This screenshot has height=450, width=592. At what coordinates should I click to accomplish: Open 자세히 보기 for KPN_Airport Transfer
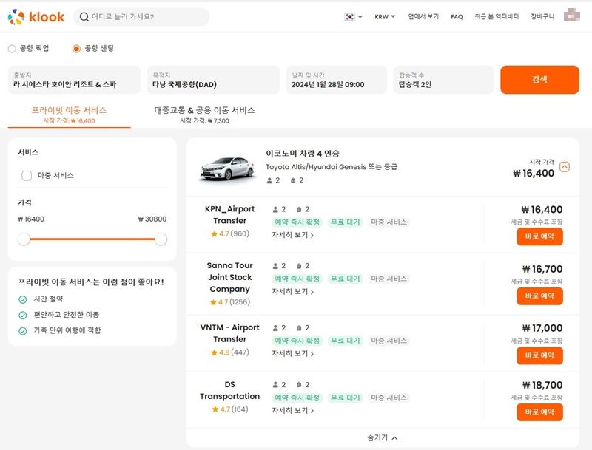coord(293,235)
